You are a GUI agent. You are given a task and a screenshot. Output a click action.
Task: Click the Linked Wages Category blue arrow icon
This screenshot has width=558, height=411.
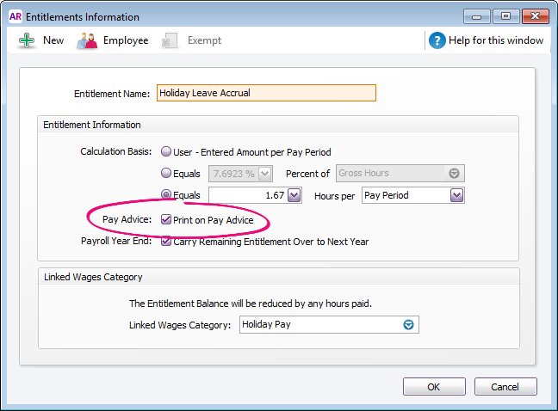[409, 325]
